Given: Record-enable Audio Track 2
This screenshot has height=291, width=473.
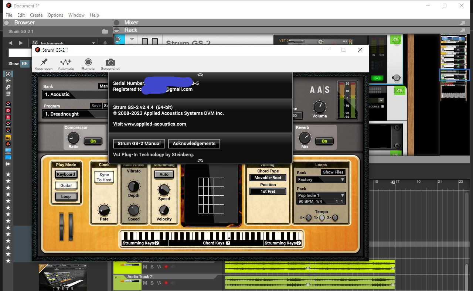Looking at the screenshot, I should pyautogui.click(x=166, y=283).
